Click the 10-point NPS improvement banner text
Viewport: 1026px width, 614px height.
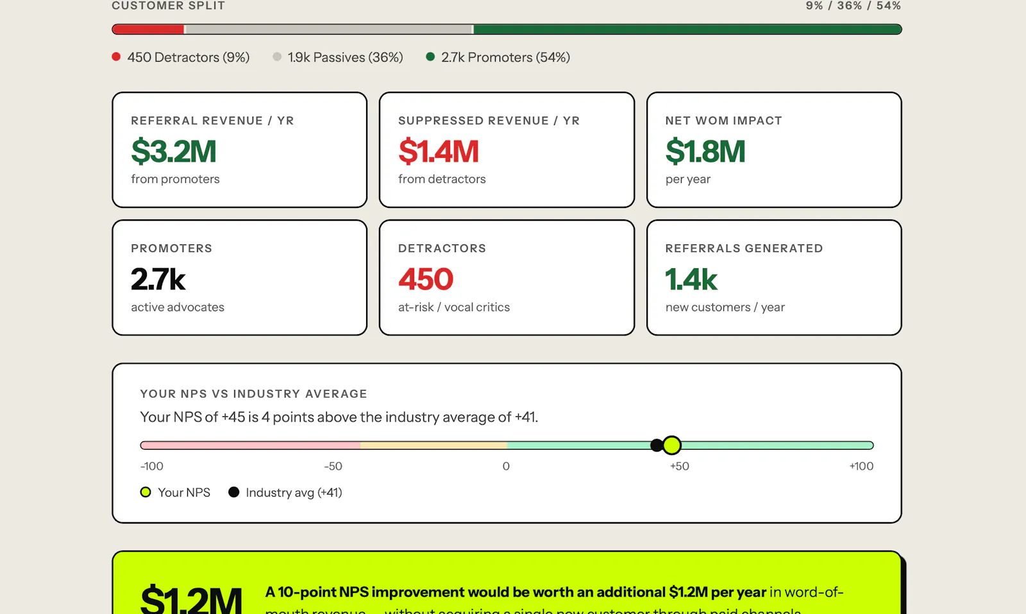click(x=554, y=600)
